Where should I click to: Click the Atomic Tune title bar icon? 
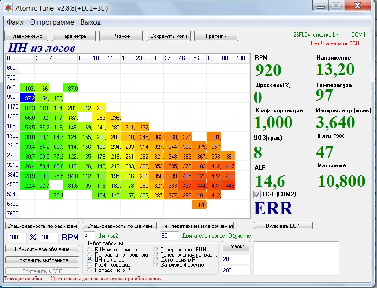[8, 8]
